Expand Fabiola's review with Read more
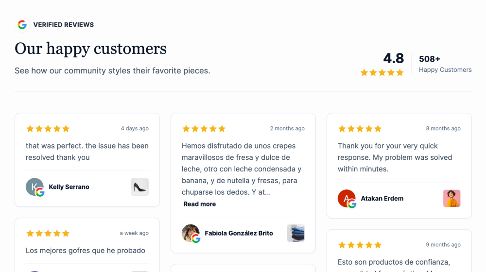This screenshot has height=272, width=486. (x=199, y=204)
